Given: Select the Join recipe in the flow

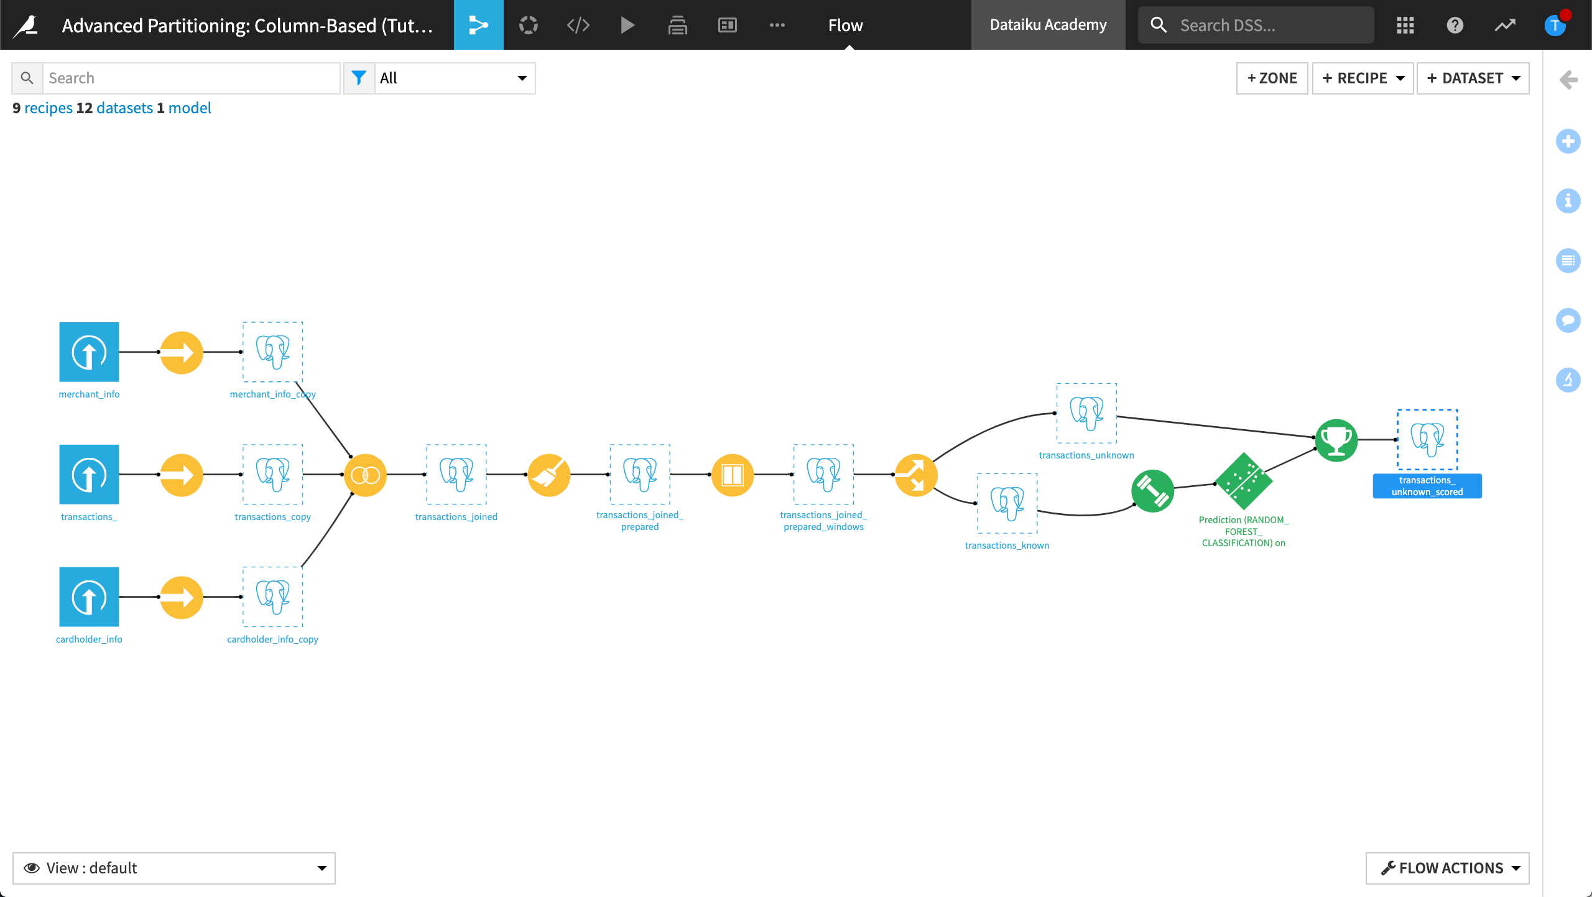Looking at the screenshot, I should (x=366, y=474).
